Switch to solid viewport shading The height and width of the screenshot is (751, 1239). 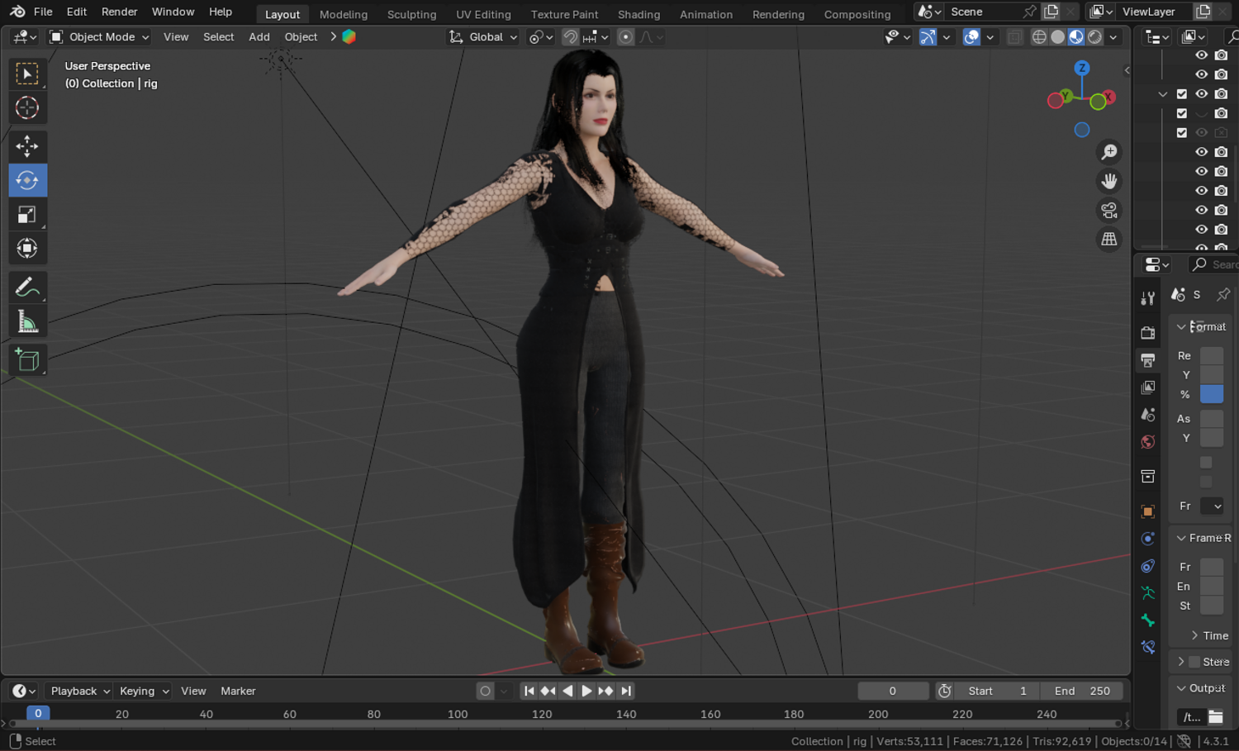(1057, 37)
